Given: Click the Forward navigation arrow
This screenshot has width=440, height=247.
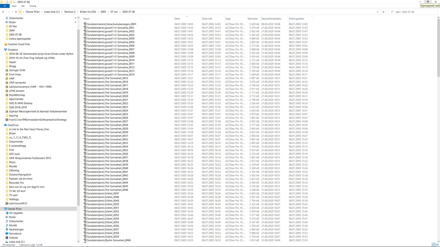Looking at the screenshot, I should tap(8, 12).
